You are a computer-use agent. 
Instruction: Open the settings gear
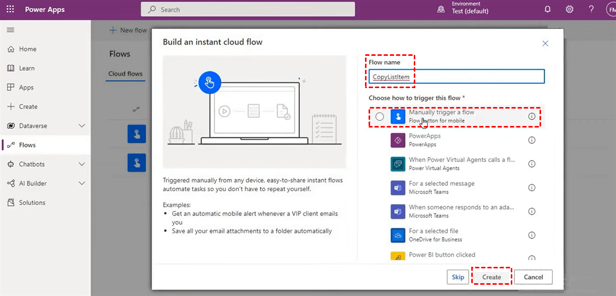[569, 9]
